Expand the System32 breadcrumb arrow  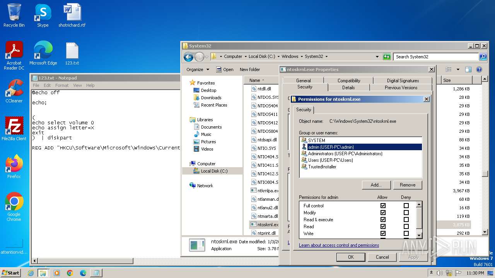326,56
